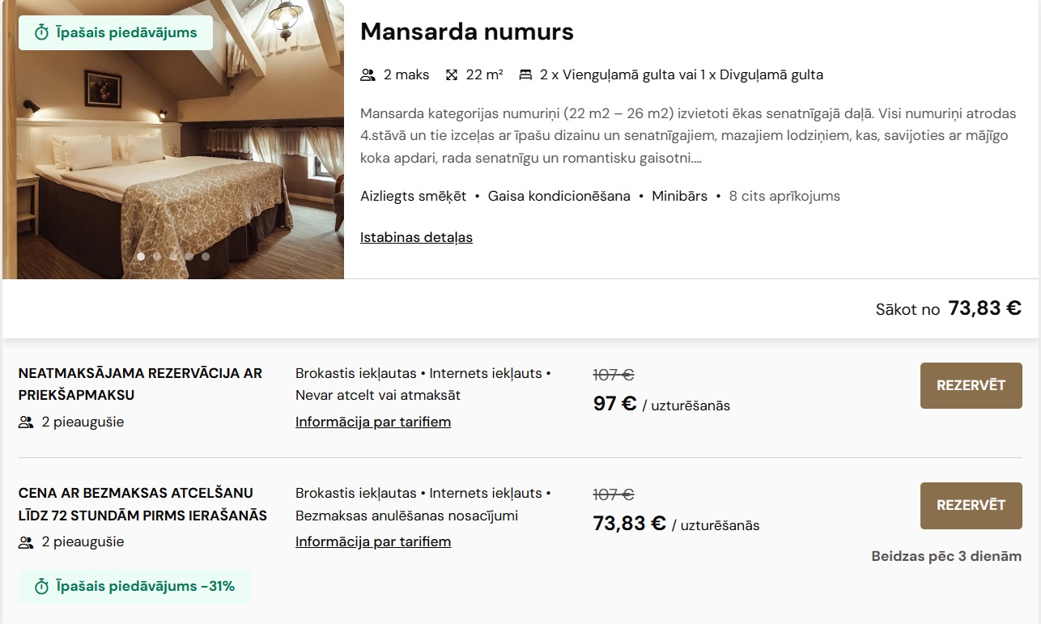This screenshot has height=624, width=1041.
Task: Click the guests icon beside "2 maks"
Action: 368,75
